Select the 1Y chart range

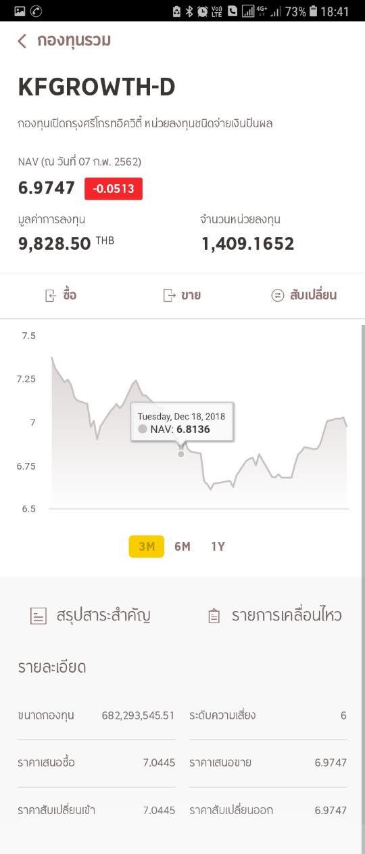coord(218,547)
